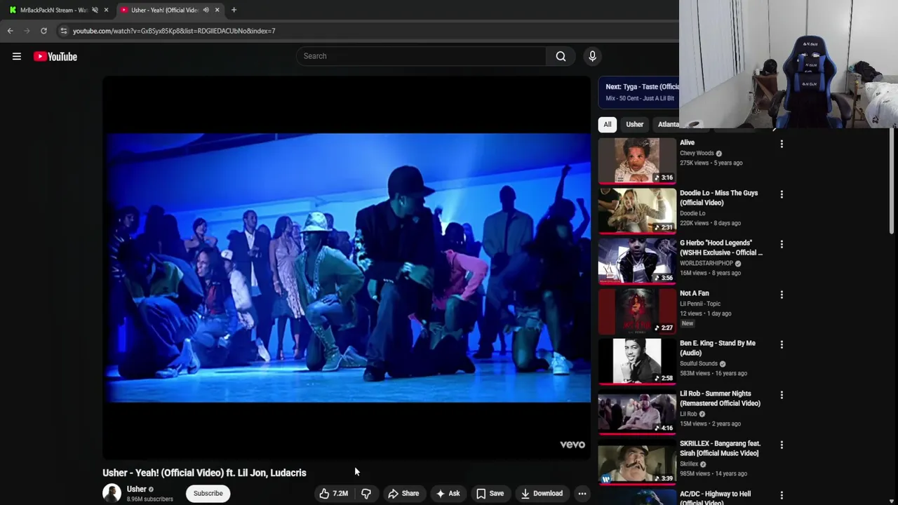Image resolution: width=898 pixels, height=505 pixels.
Task: Start voice search with the microphone
Action: (x=592, y=56)
